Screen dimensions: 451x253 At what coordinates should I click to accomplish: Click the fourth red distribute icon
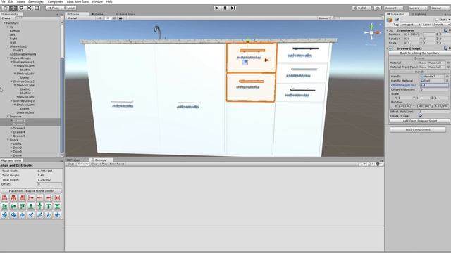coord(31,197)
